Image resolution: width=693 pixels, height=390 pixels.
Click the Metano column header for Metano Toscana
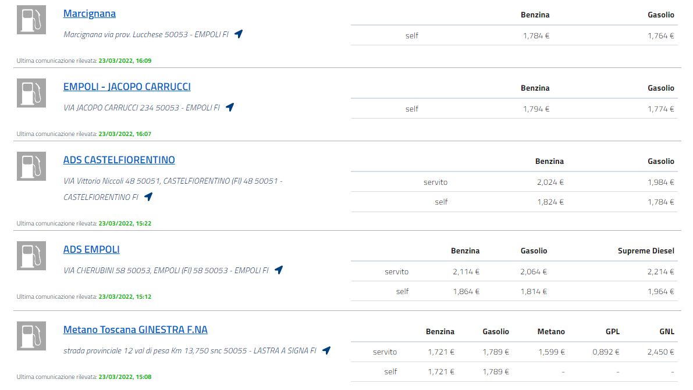[x=551, y=331]
